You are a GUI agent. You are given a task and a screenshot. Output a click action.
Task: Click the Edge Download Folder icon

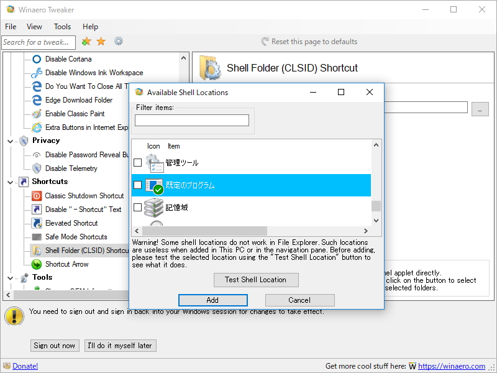(37, 100)
